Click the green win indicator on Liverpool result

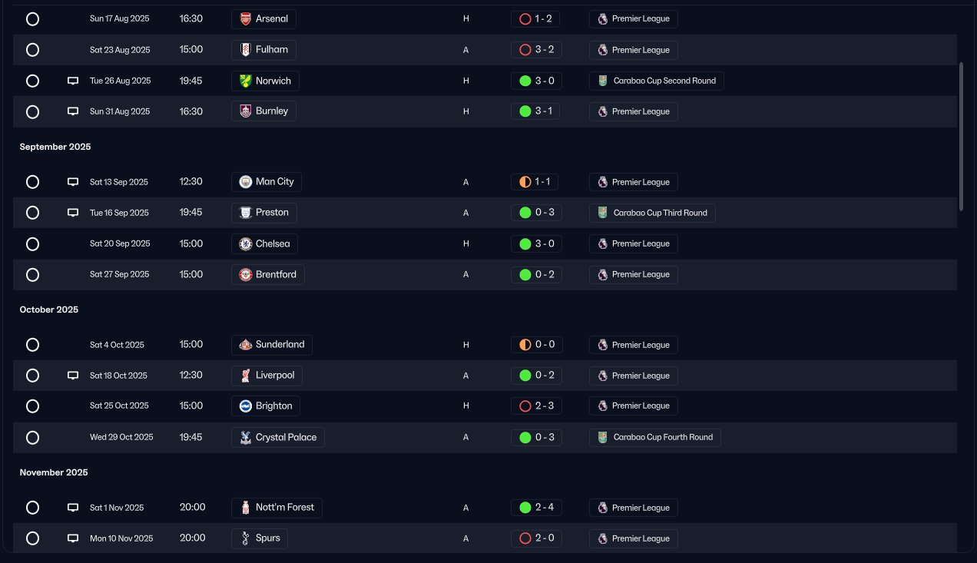525,376
